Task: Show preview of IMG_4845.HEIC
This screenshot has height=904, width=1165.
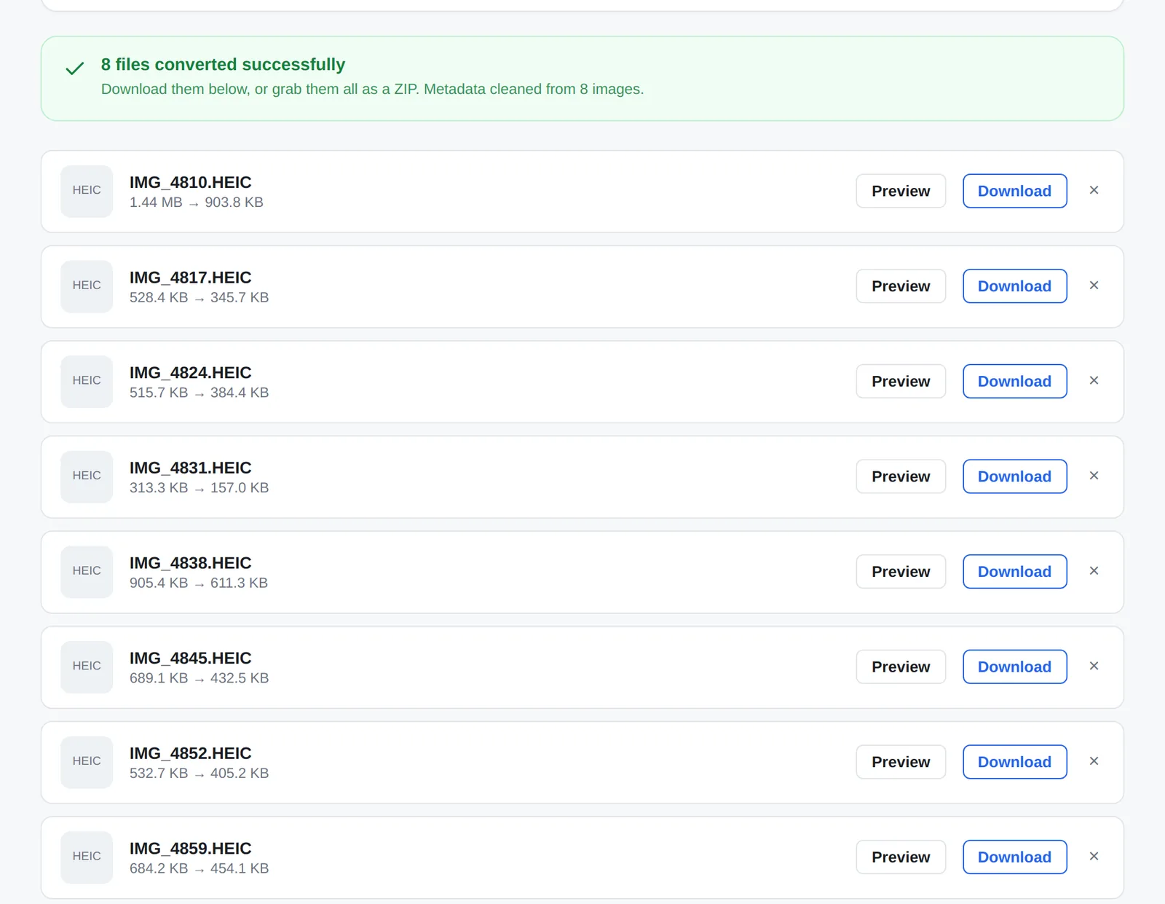Action: click(x=901, y=667)
